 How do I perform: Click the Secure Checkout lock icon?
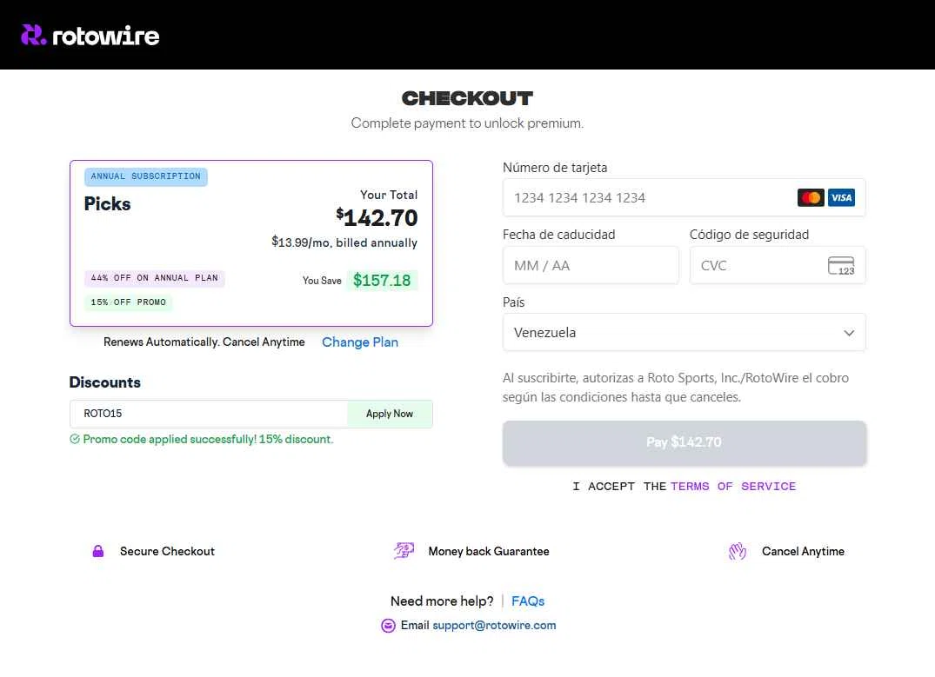[x=98, y=551]
